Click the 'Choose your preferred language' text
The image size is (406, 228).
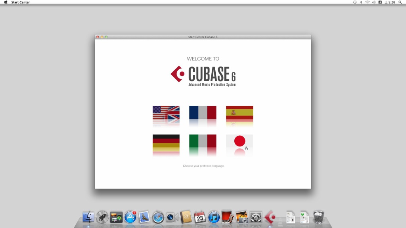[x=203, y=166]
